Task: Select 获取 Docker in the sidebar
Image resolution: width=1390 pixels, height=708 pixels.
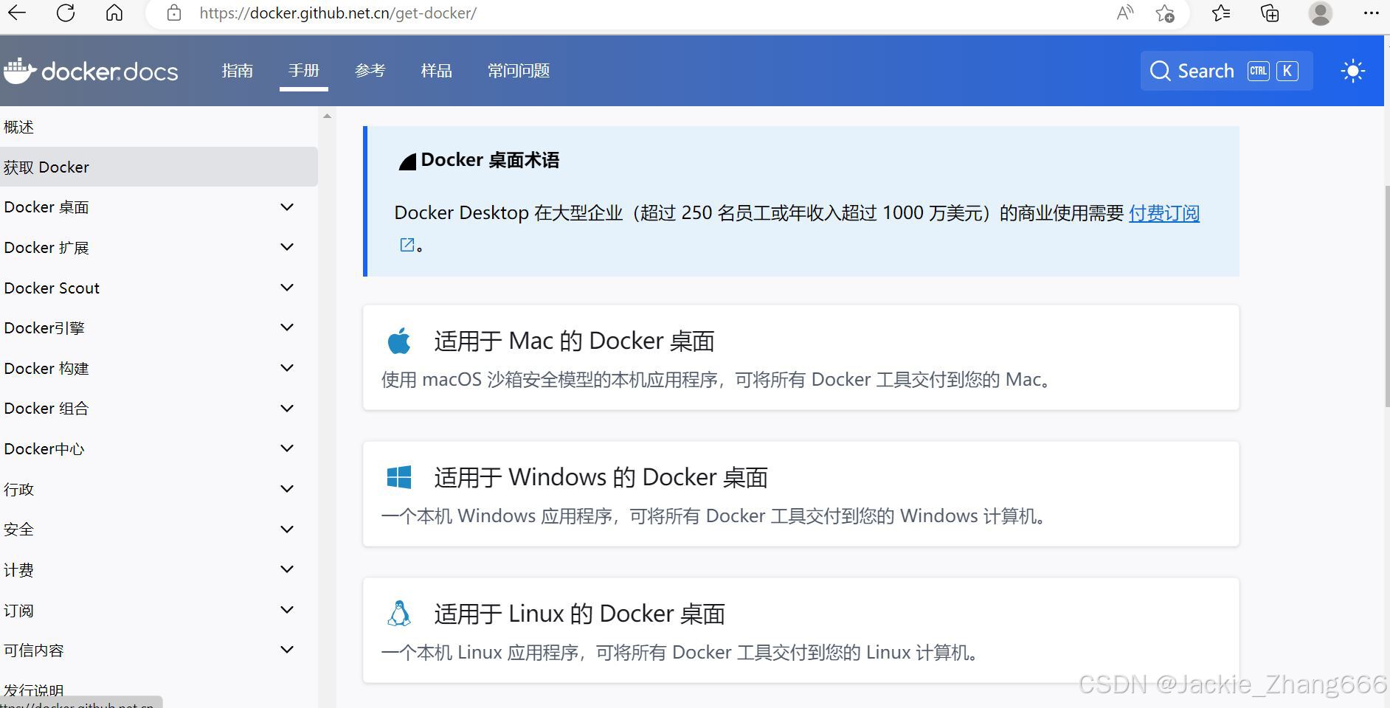Action: (159, 167)
